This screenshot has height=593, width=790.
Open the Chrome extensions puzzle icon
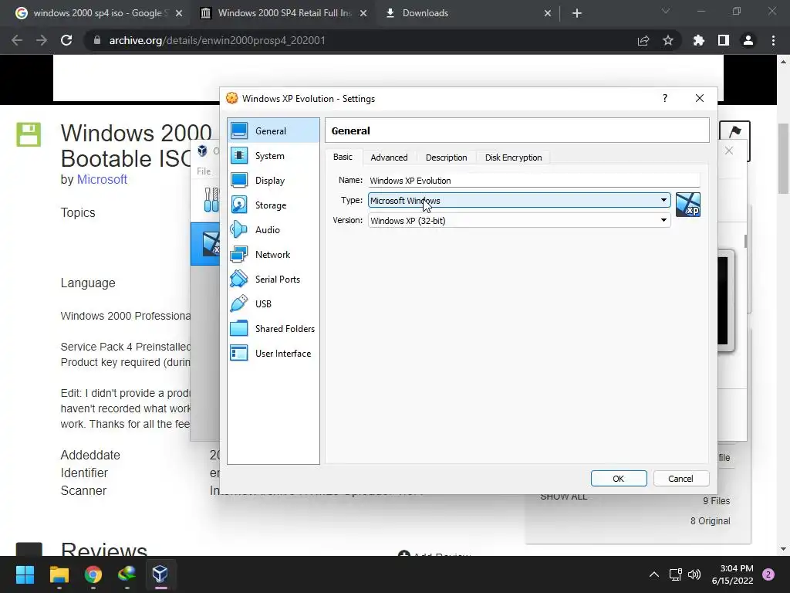(x=698, y=40)
